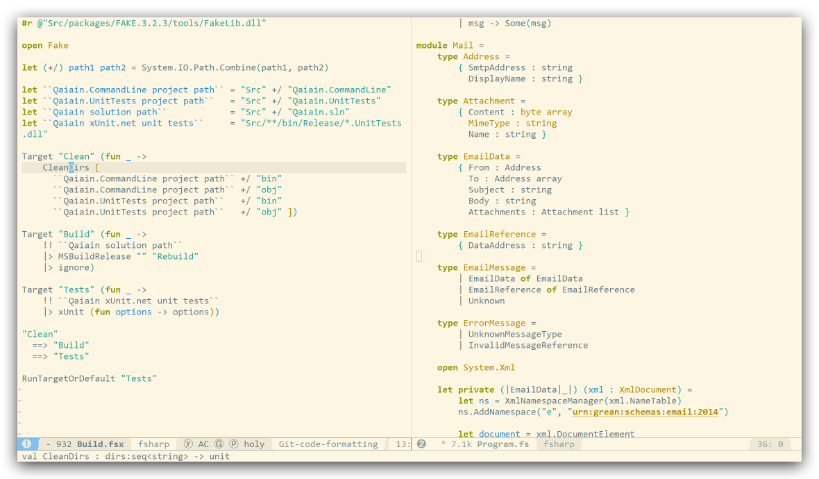The width and height of the screenshot is (819, 479).
Task: Click 'type Address =' in right pane
Action: (474, 56)
